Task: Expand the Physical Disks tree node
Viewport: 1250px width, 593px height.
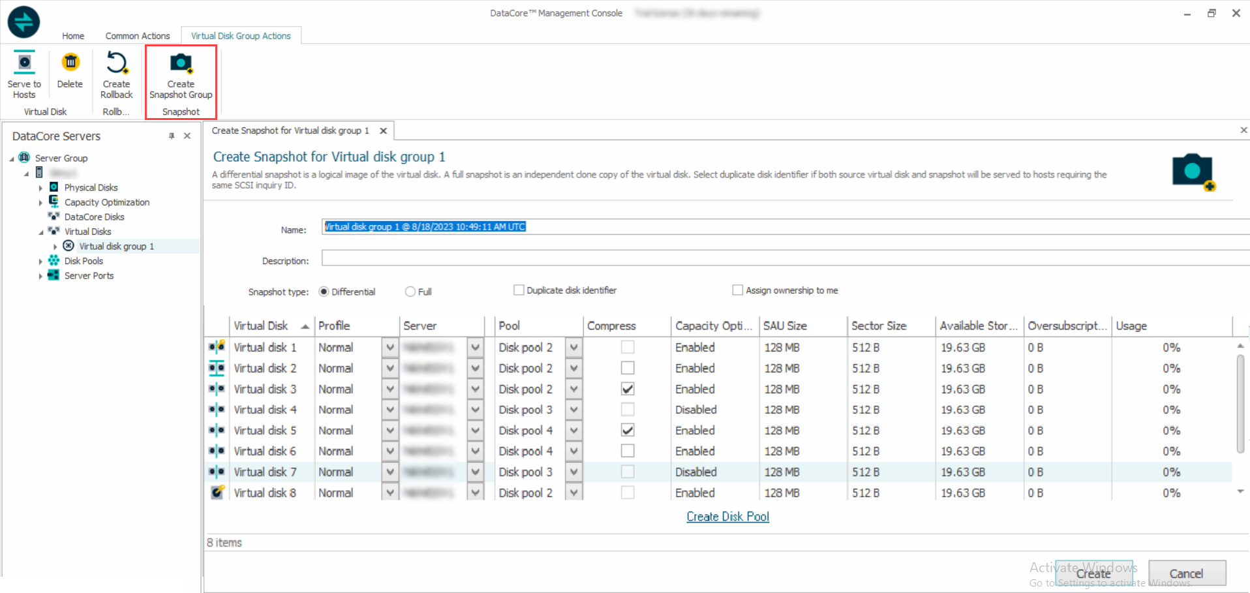Action: pos(40,188)
